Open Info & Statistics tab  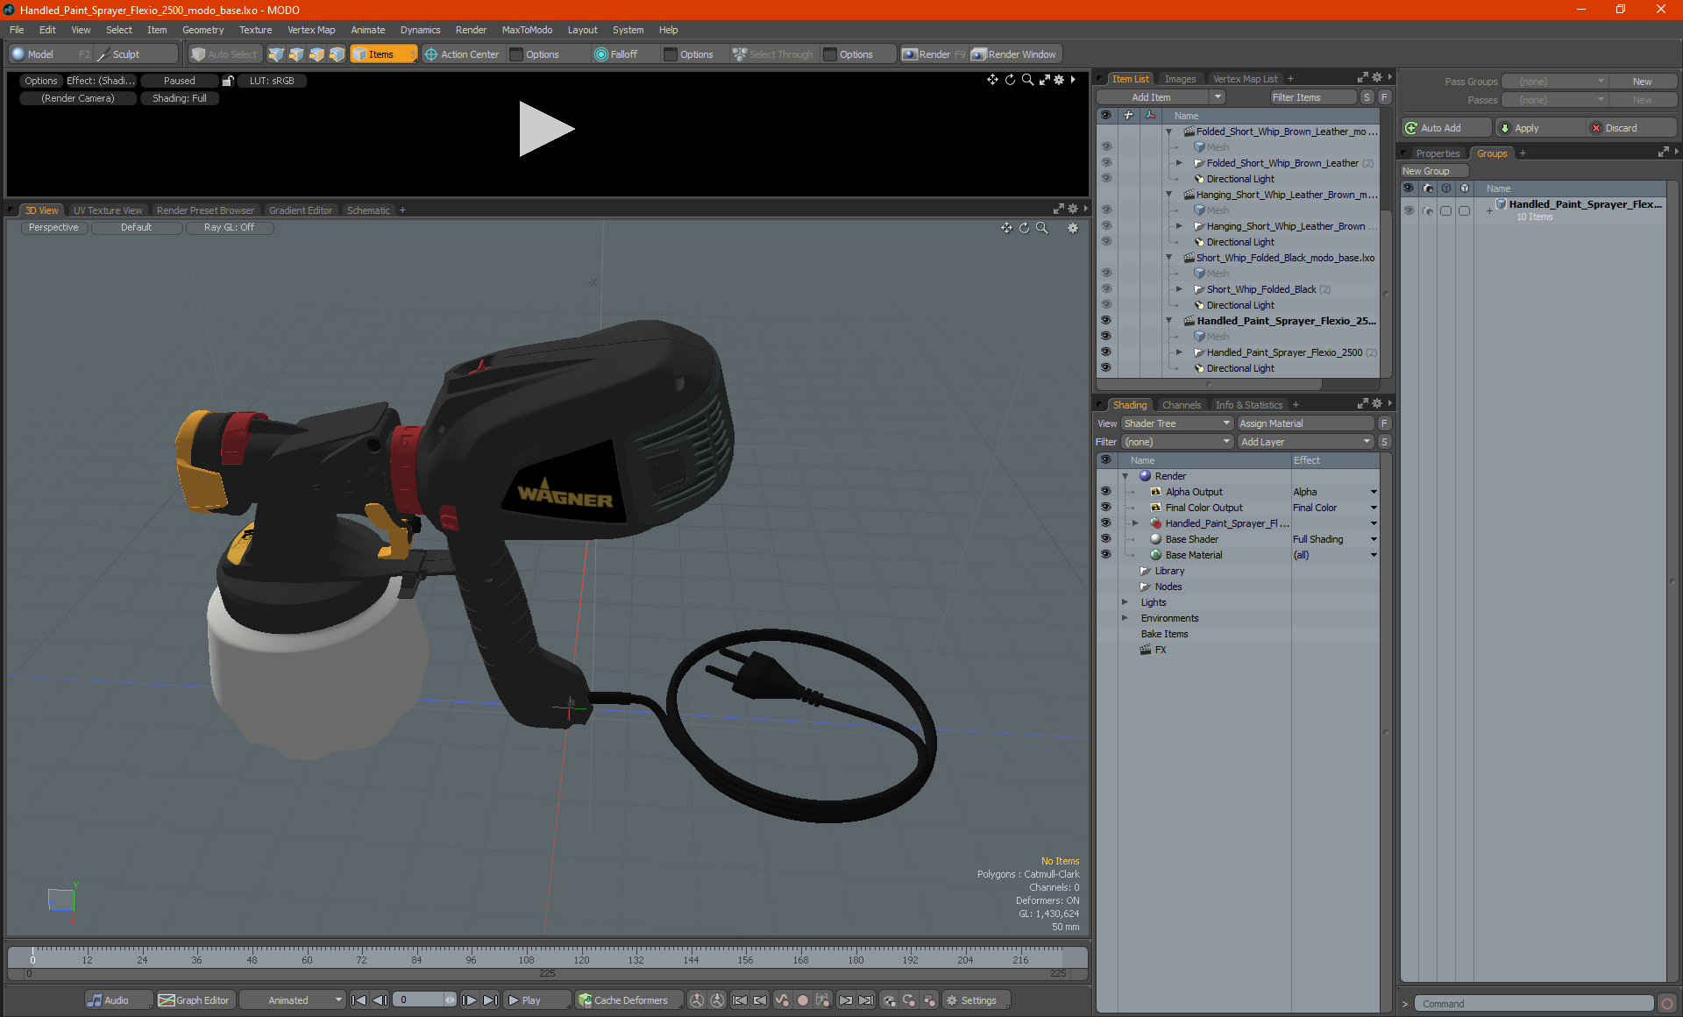point(1248,405)
